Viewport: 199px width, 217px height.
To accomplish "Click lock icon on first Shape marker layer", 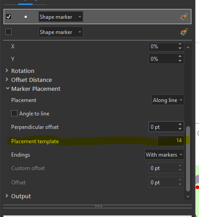I will tap(184, 17).
